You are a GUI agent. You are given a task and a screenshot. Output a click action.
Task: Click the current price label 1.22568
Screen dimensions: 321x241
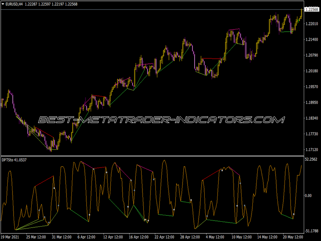point(312,9)
